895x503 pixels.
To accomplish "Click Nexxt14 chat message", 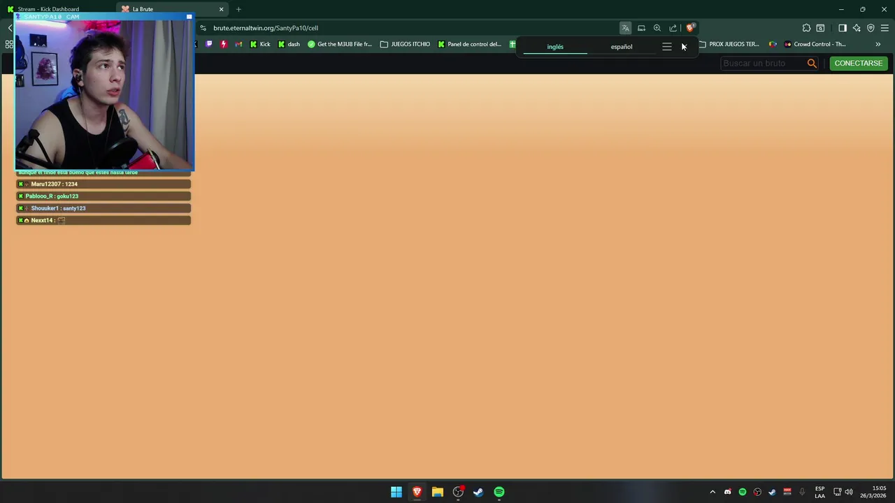I will pyautogui.click(x=103, y=220).
